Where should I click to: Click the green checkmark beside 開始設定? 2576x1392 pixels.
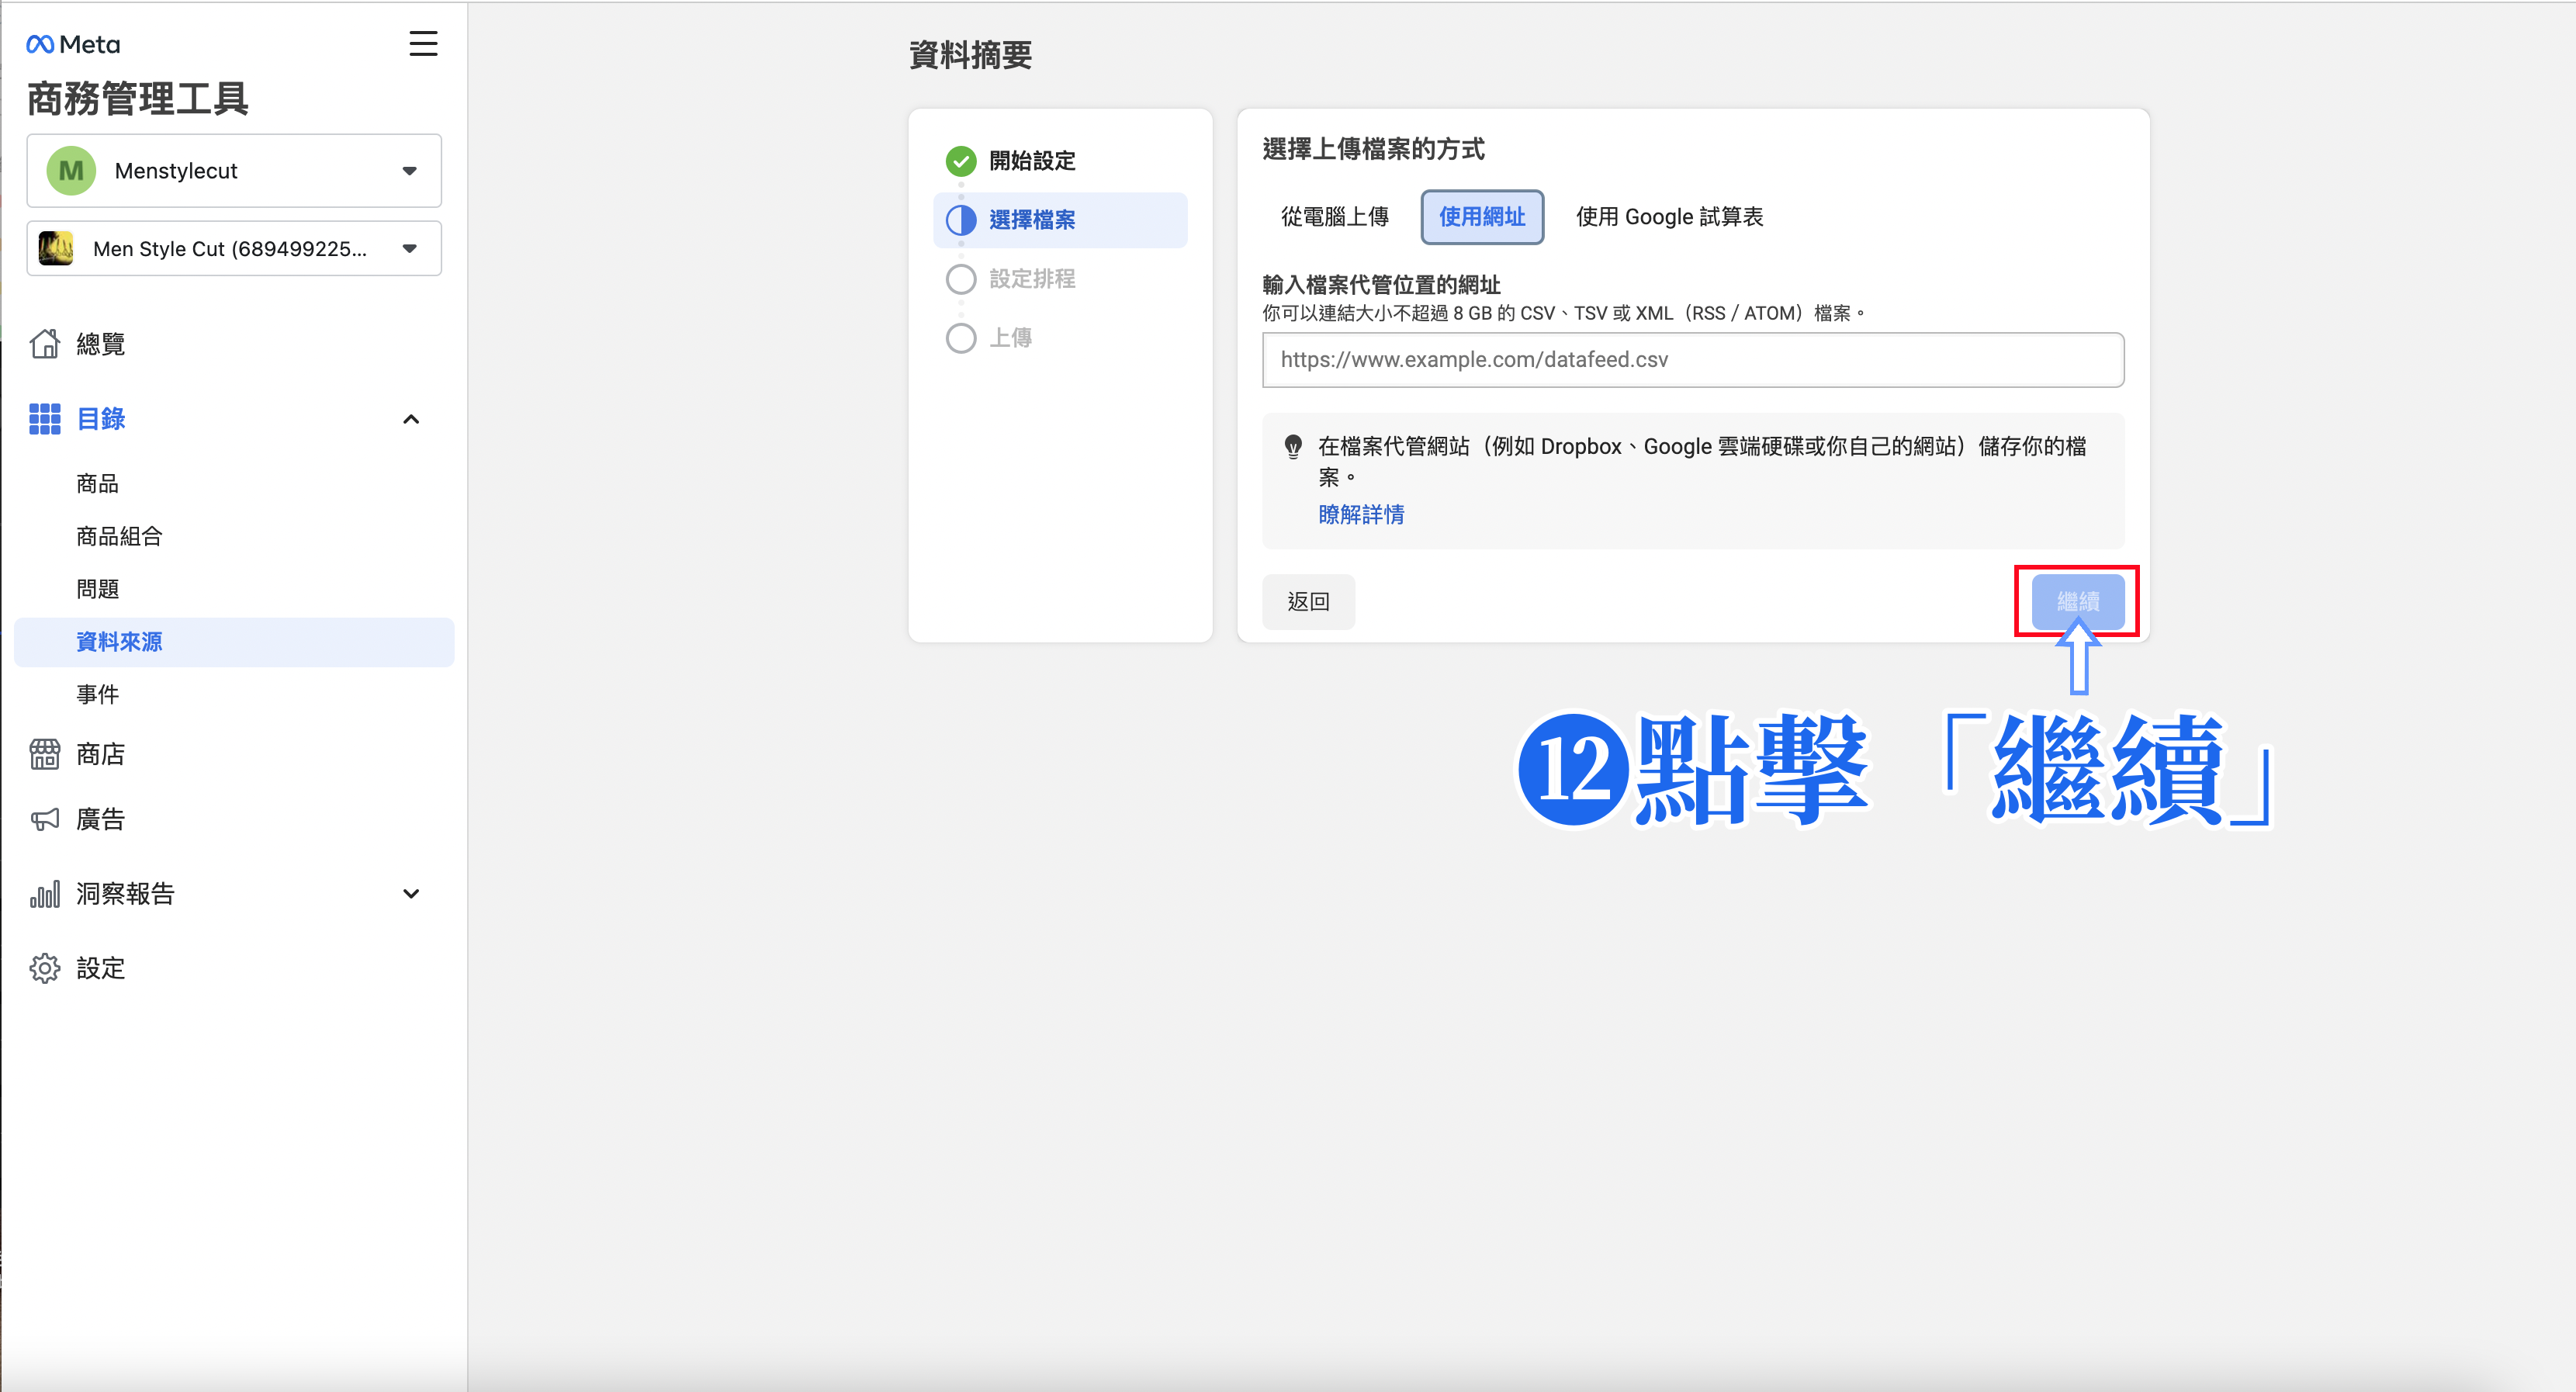point(961,160)
